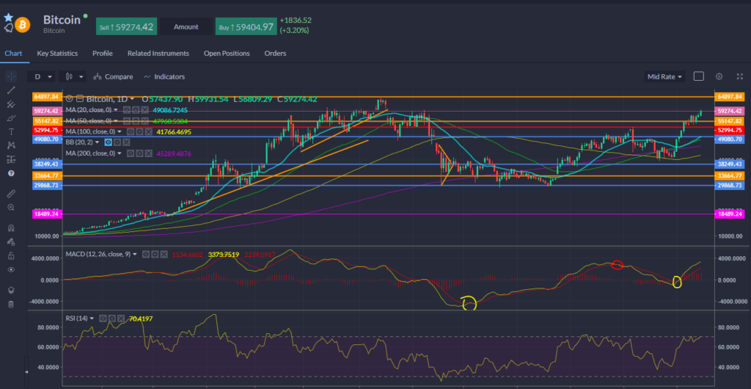Go to the Open Positions tab

coord(227,53)
